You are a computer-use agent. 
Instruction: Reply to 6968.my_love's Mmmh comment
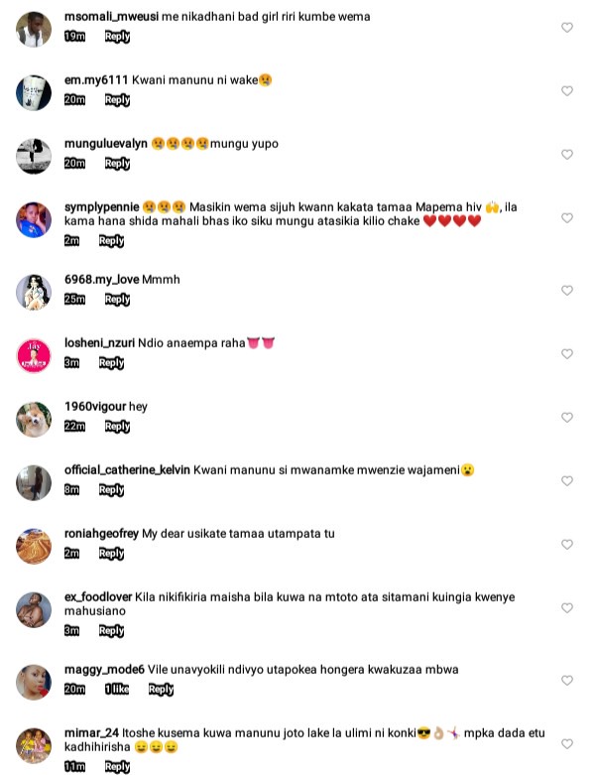click(x=117, y=300)
